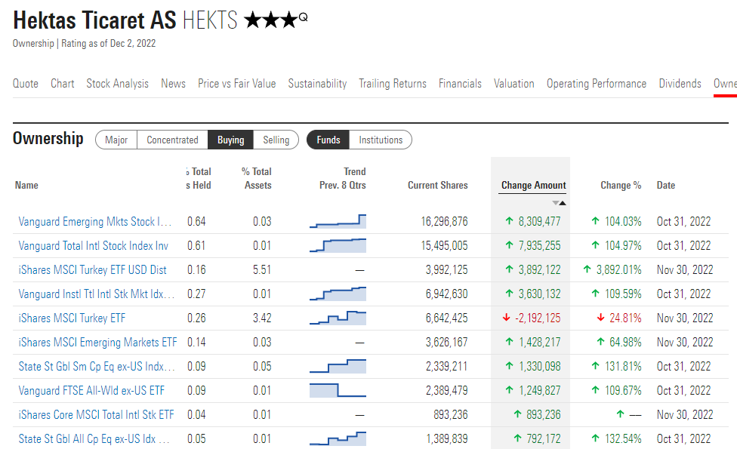Viewport: 737px width, 449px height.
Task: Switch to Funds view
Action: pyautogui.click(x=328, y=140)
